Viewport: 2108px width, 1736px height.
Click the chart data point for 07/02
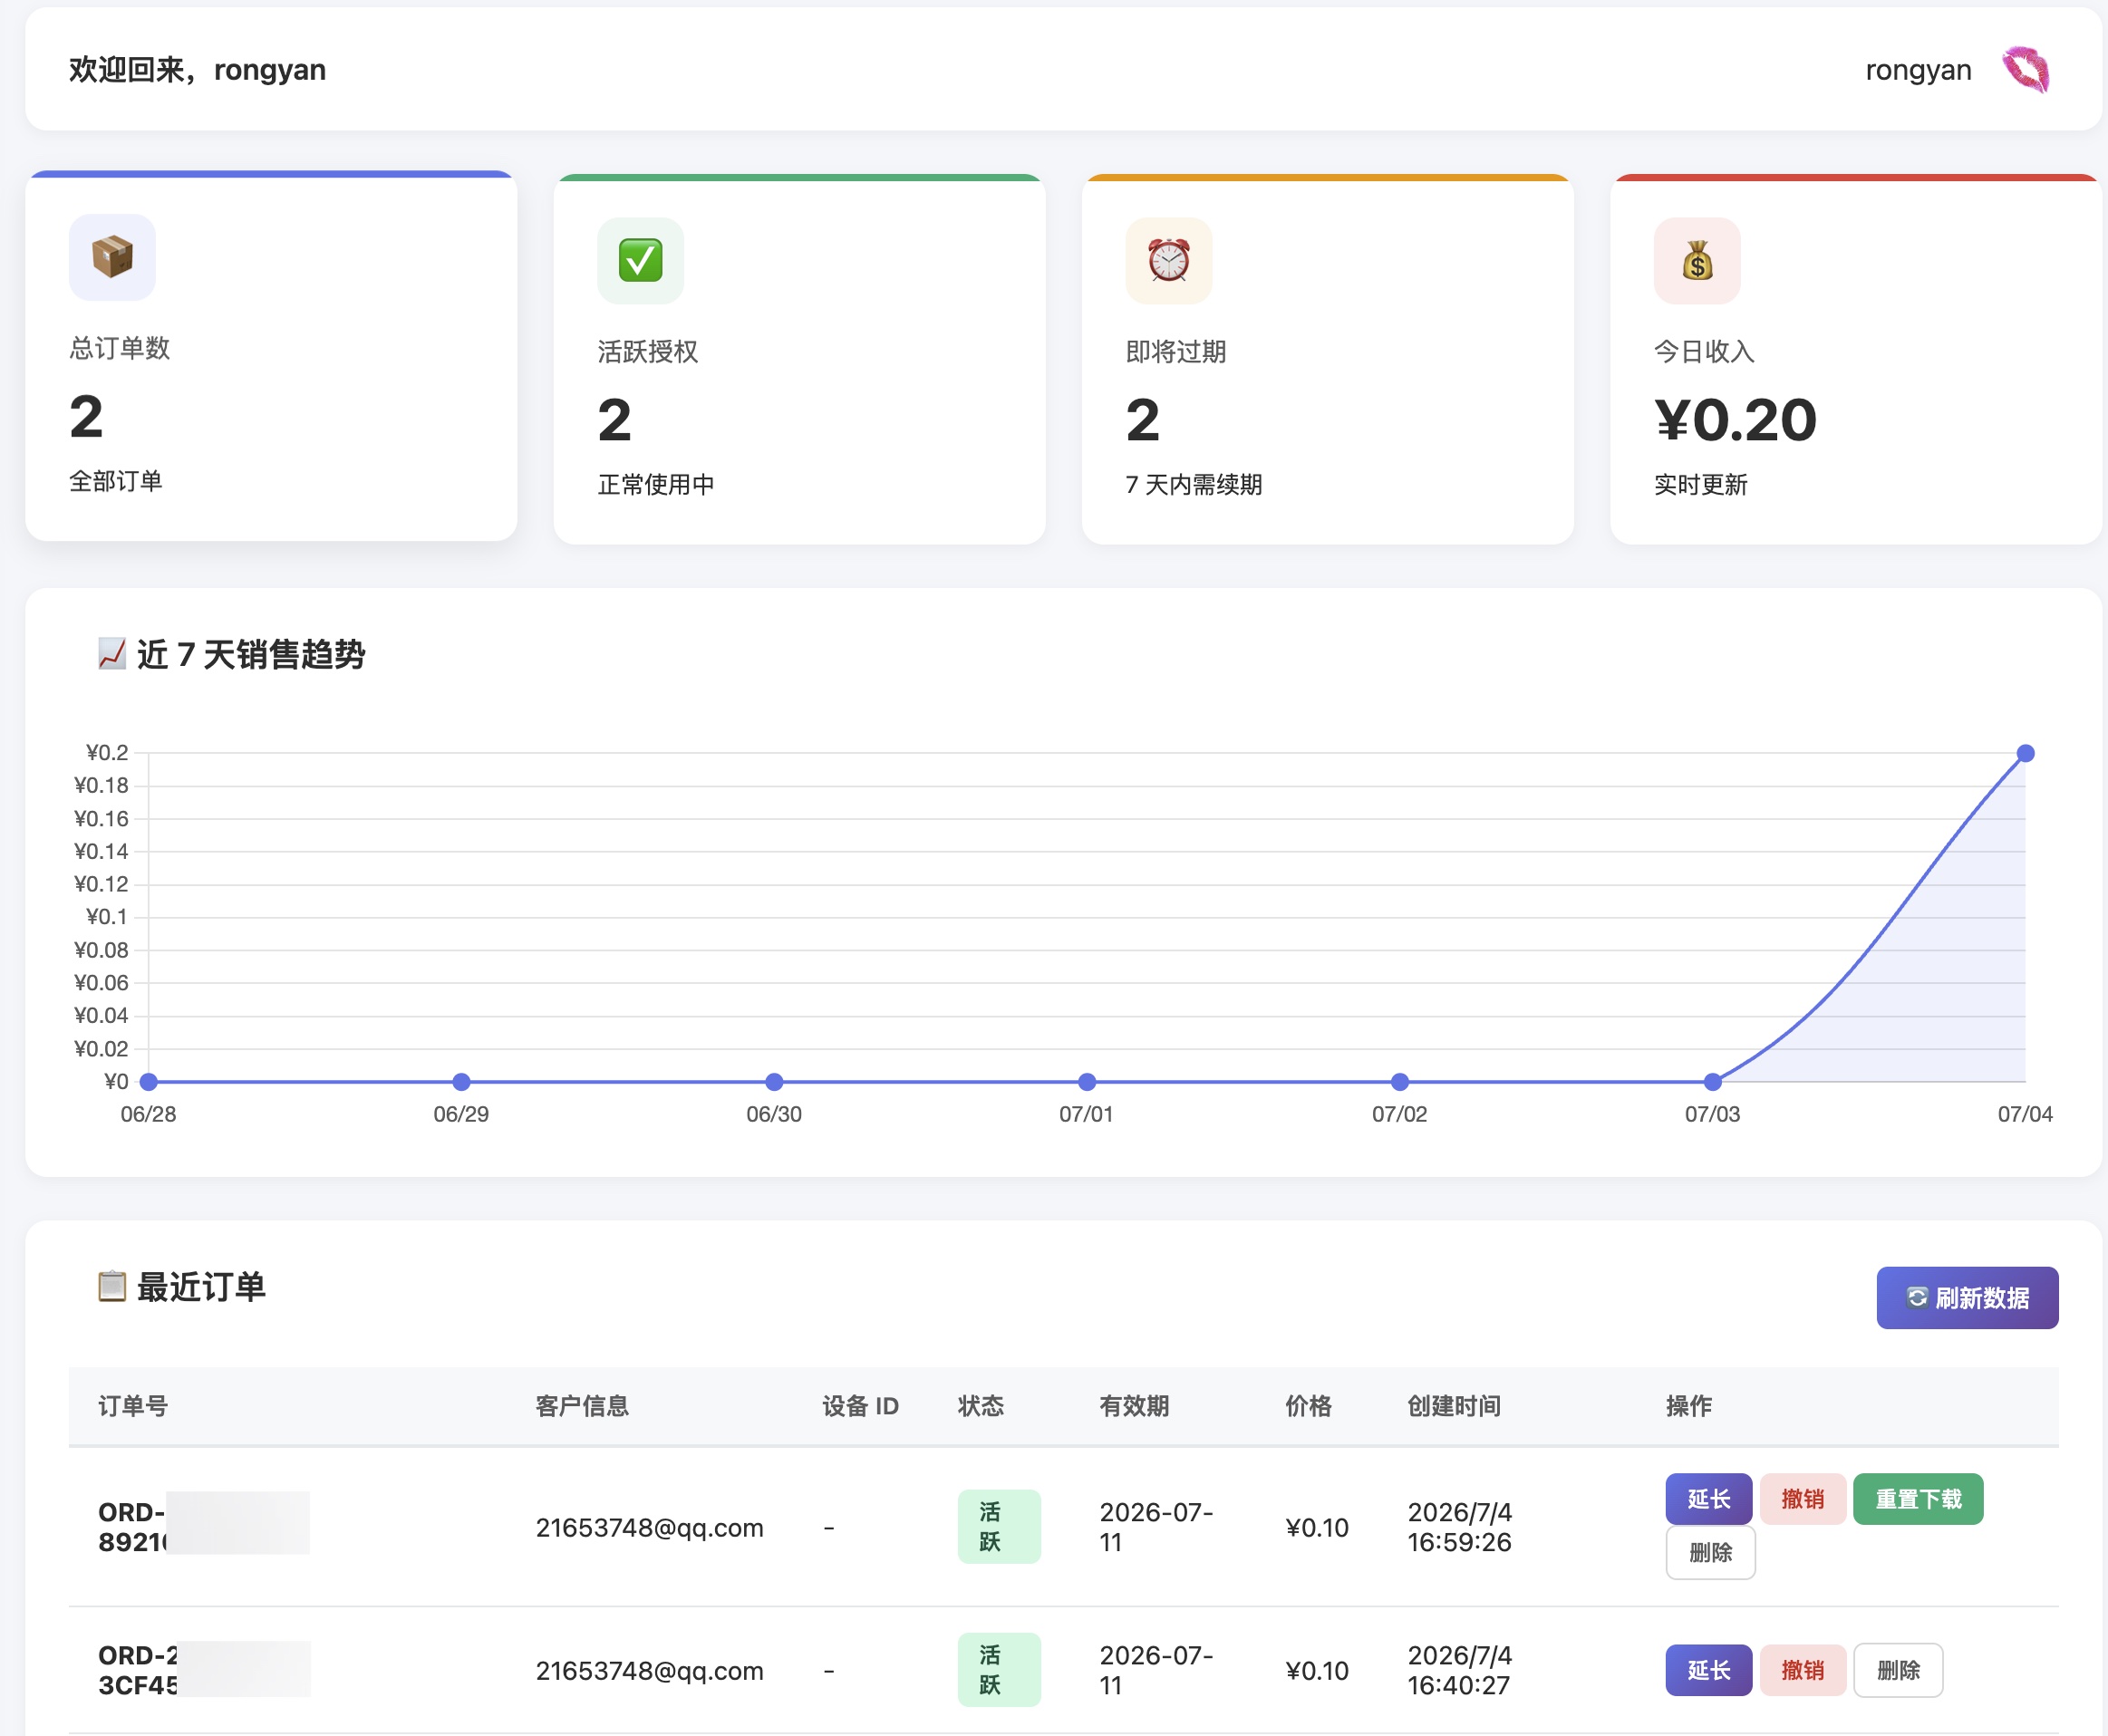(1400, 1081)
